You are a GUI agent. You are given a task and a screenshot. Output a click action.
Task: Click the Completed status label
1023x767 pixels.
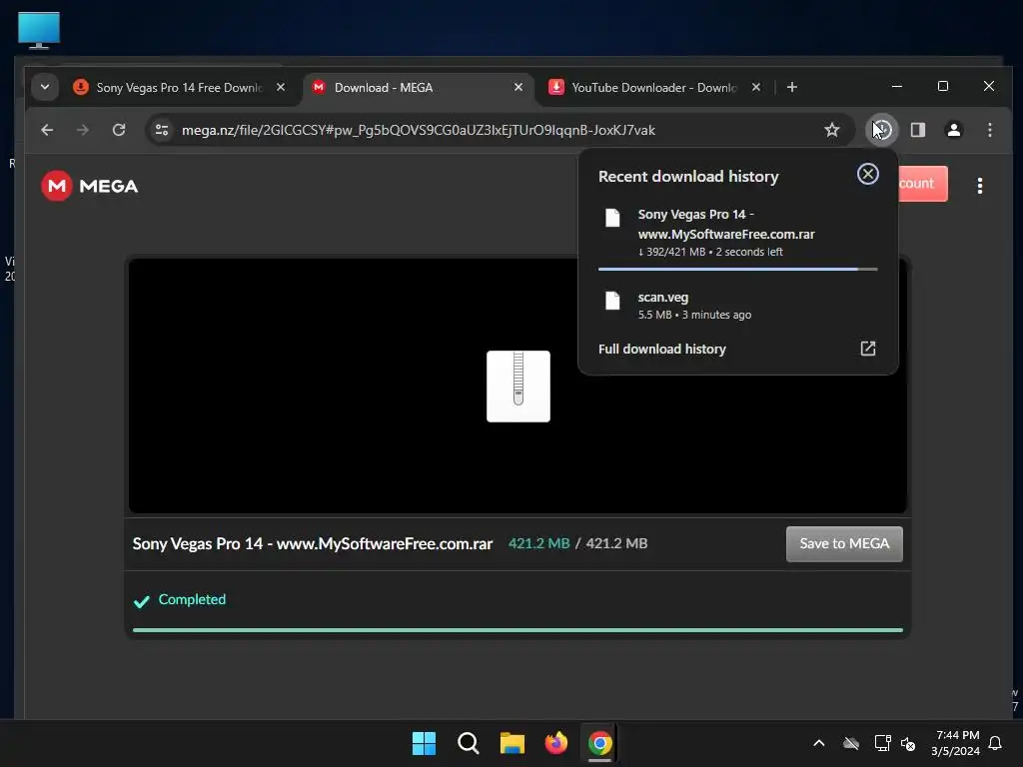[192, 599]
